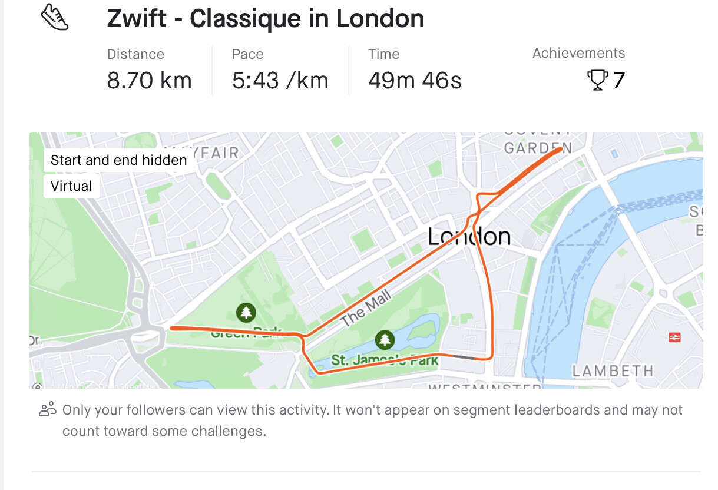Click the map info icon at bottom-left
718x490 pixels.
[37, 386]
